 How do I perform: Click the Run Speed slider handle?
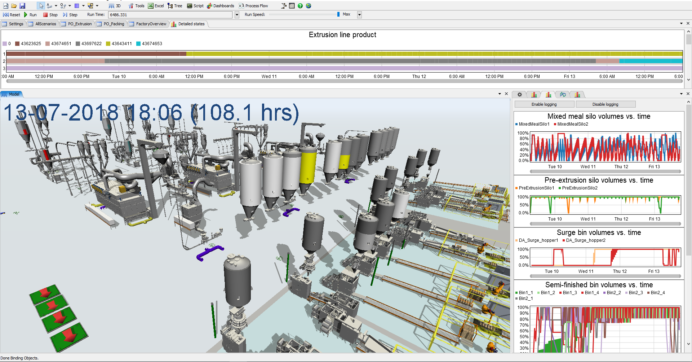pos(338,14)
